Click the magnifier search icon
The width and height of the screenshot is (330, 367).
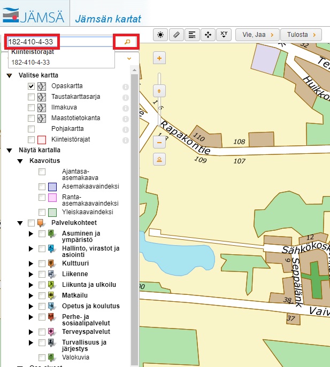click(127, 42)
